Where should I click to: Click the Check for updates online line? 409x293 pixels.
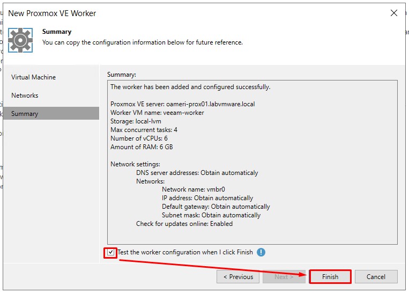tap(184, 224)
